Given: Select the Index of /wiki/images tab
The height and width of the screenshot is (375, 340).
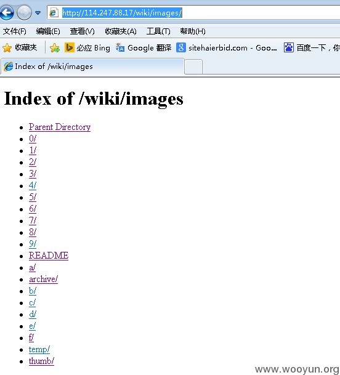Looking at the screenshot, I should 92,67.
